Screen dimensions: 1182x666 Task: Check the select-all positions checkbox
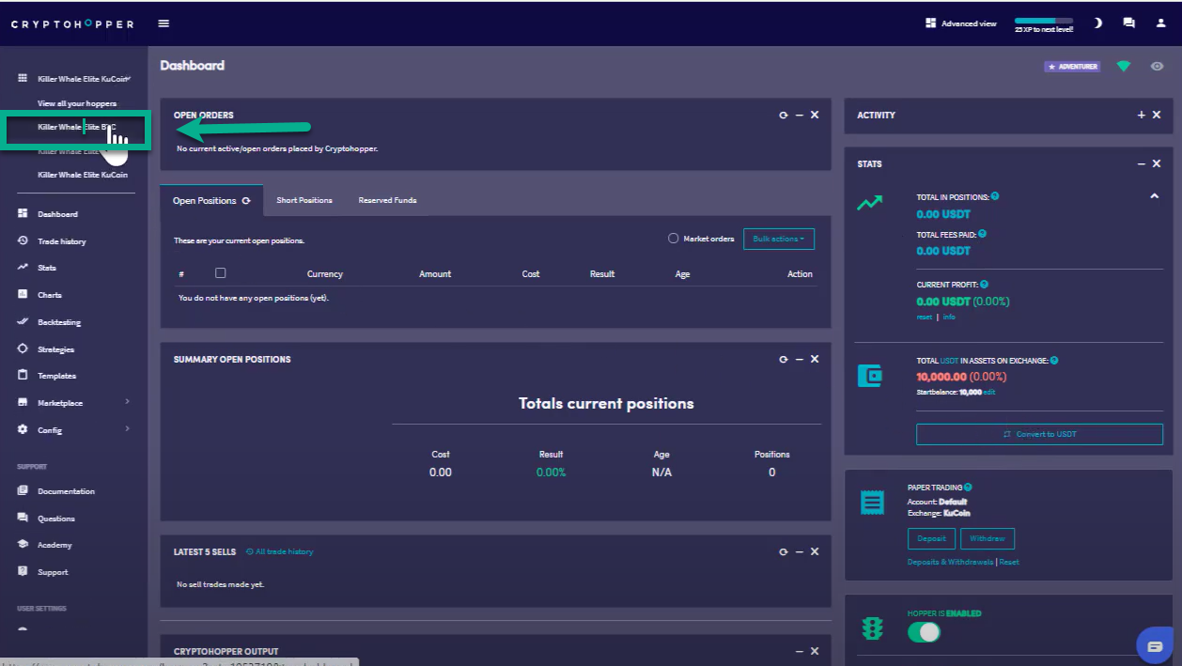pos(220,273)
